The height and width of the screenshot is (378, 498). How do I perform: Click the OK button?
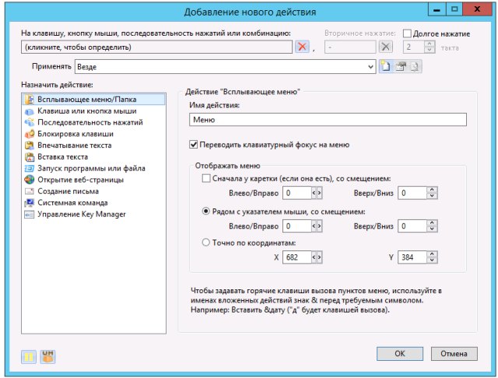(x=399, y=354)
